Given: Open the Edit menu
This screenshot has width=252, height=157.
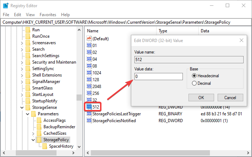Looking at the screenshot, I should point(18,15).
